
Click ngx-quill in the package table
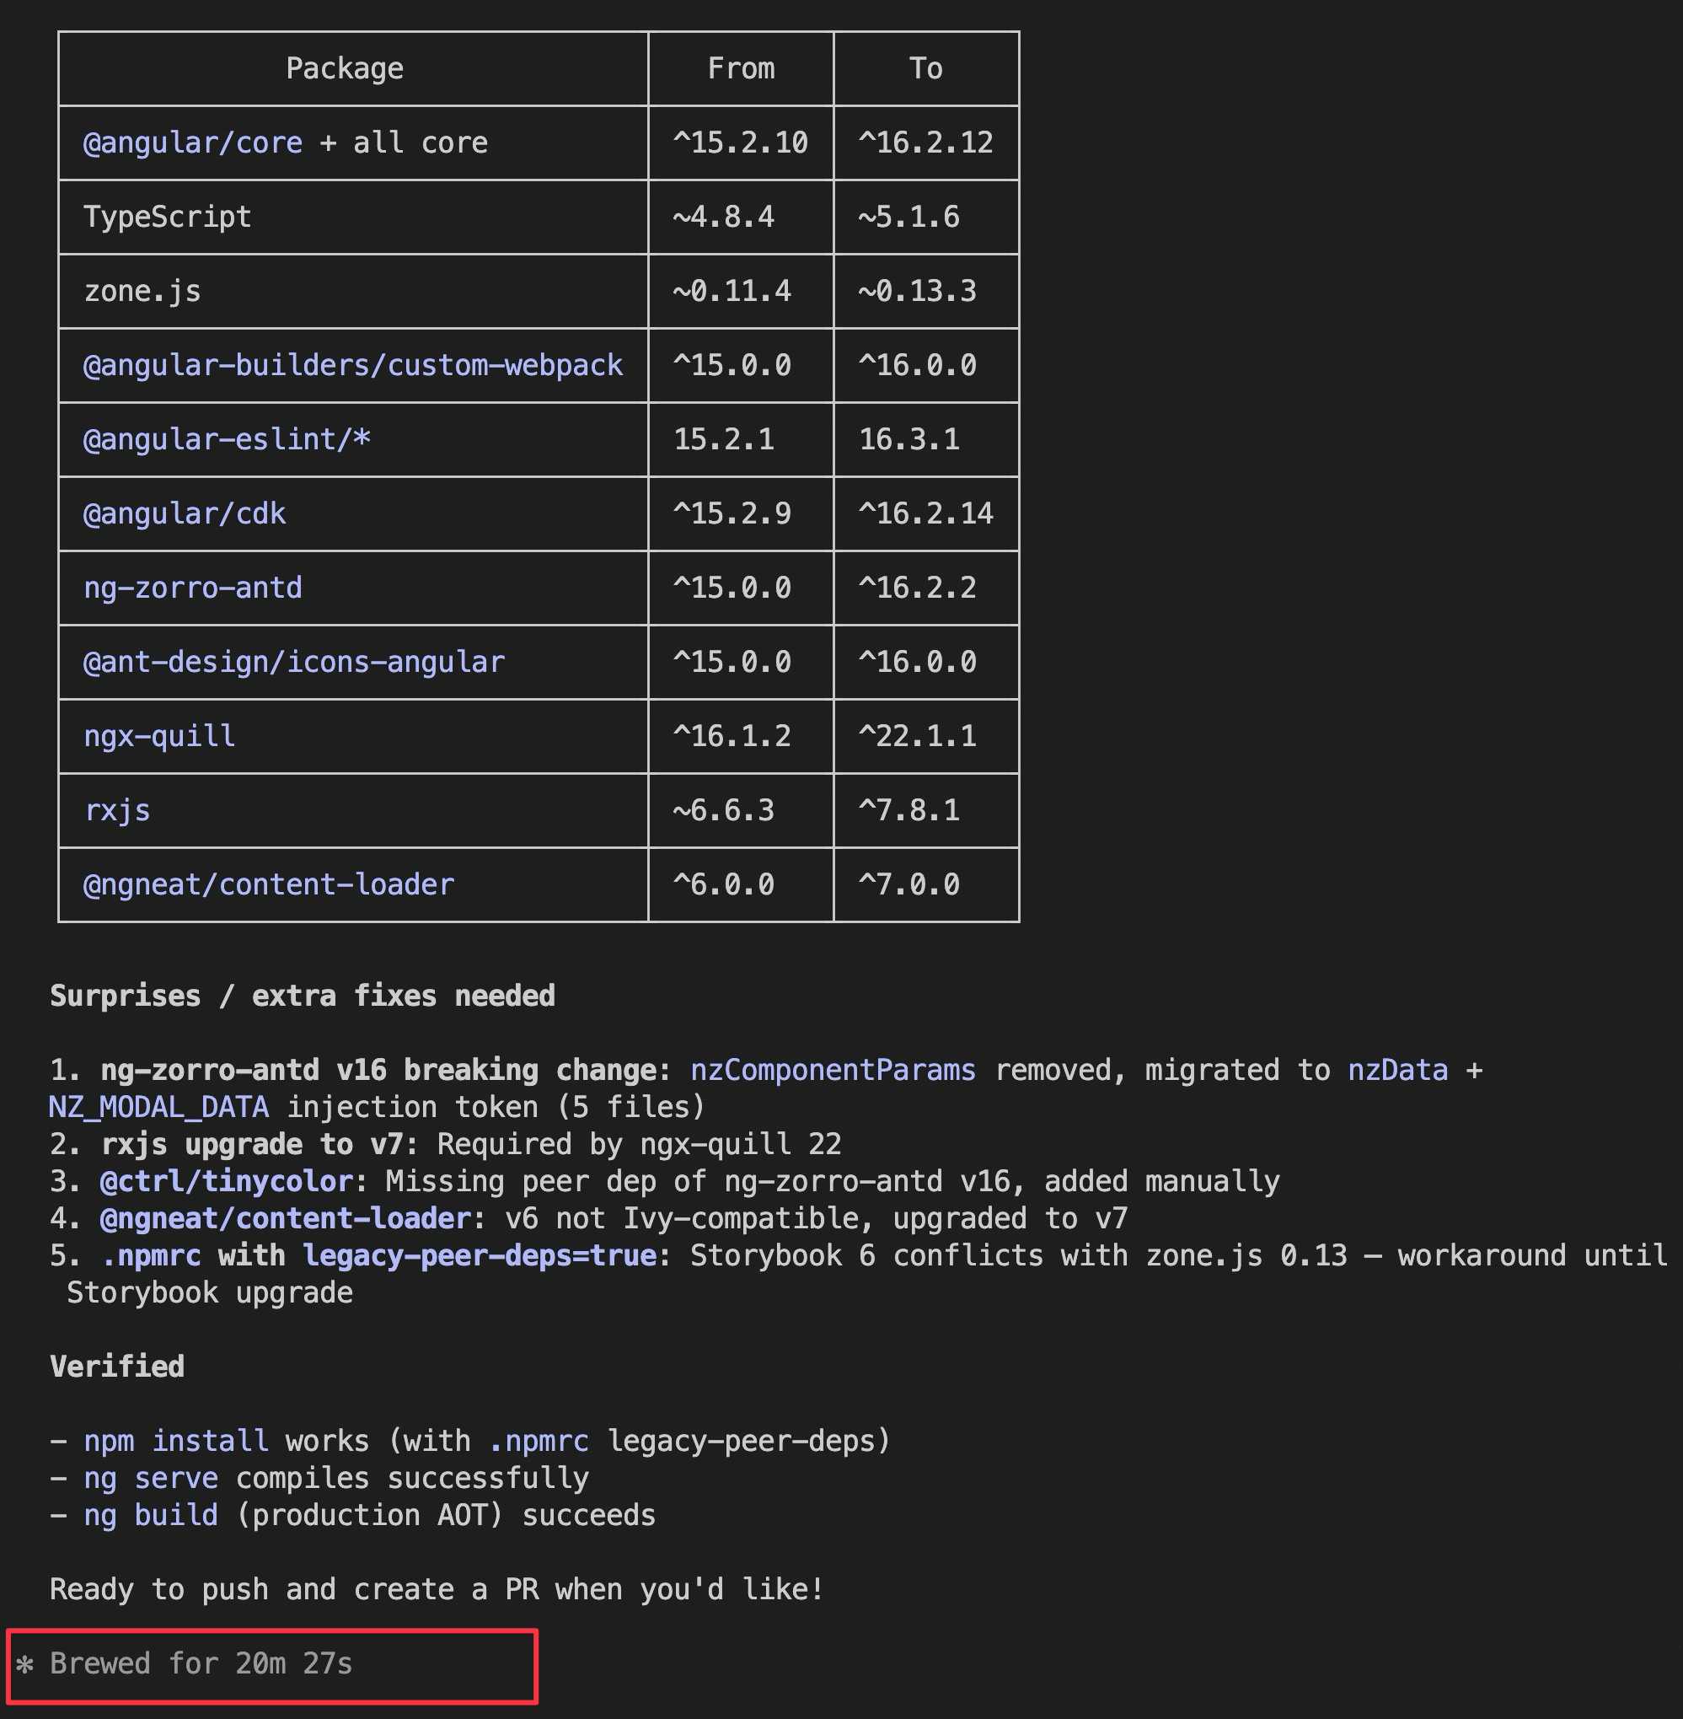tap(159, 737)
